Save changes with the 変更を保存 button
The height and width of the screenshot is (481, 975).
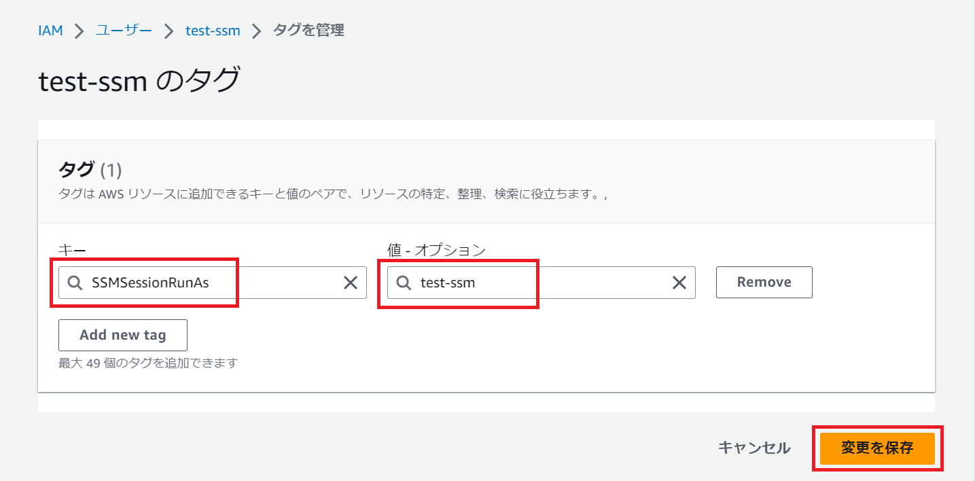876,448
